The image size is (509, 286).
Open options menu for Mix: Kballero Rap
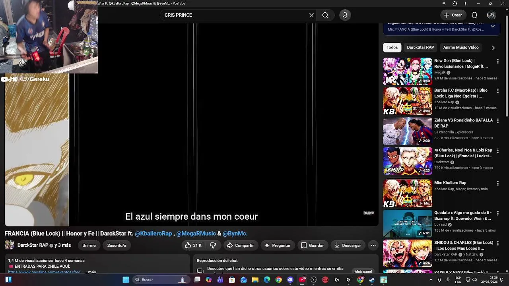(497, 184)
